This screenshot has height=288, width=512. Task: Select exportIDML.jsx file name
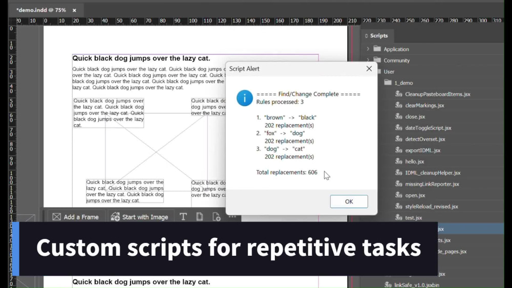(422, 150)
